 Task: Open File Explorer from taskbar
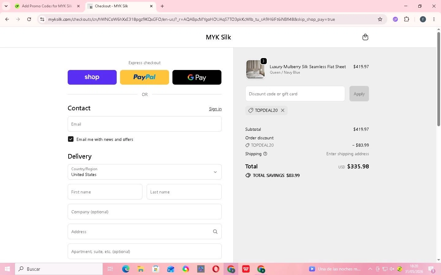[x=141, y=269]
